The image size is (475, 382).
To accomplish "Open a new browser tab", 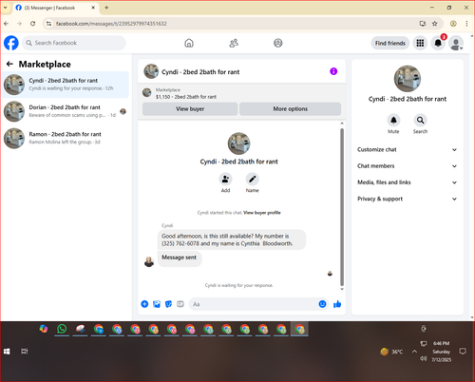I will click(x=106, y=8).
